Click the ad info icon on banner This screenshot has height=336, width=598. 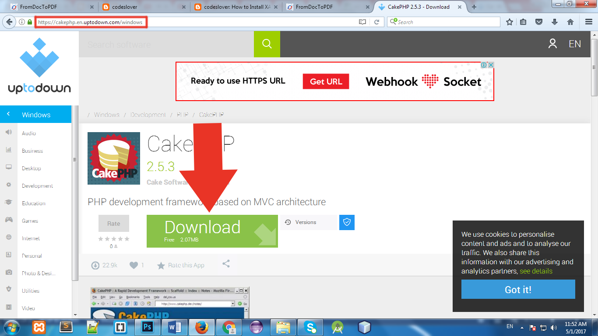pyautogui.click(x=484, y=65)
